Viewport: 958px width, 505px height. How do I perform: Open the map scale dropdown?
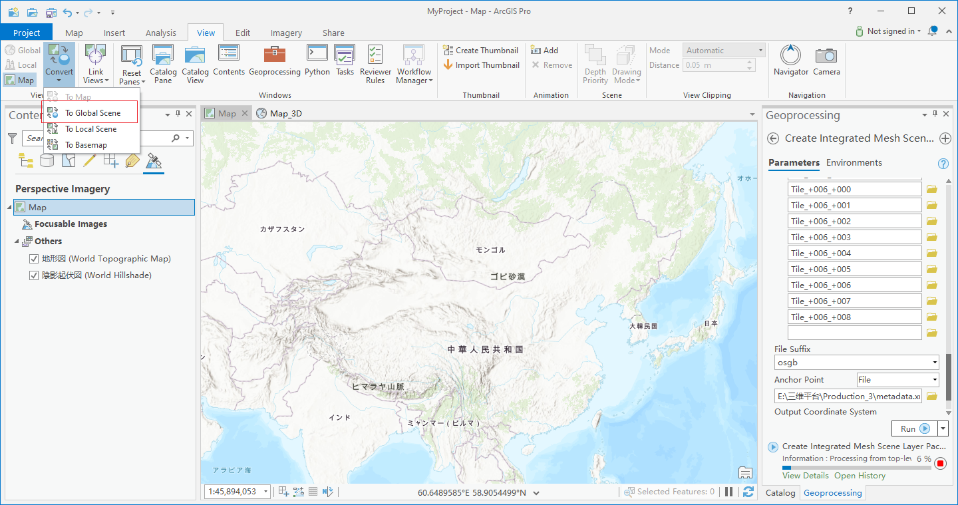coord(265,491)
